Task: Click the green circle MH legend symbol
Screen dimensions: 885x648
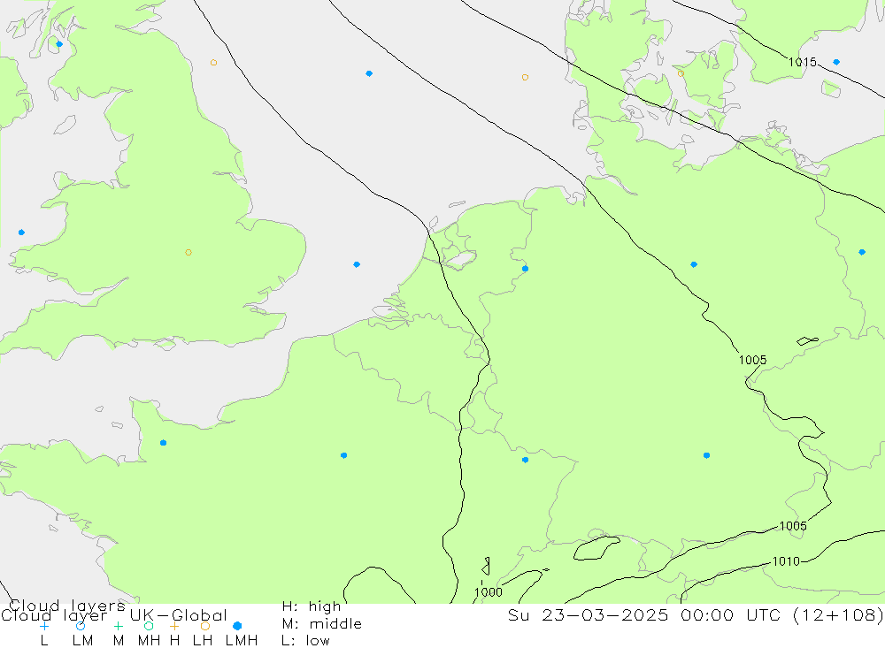Action: pos(149,626)
